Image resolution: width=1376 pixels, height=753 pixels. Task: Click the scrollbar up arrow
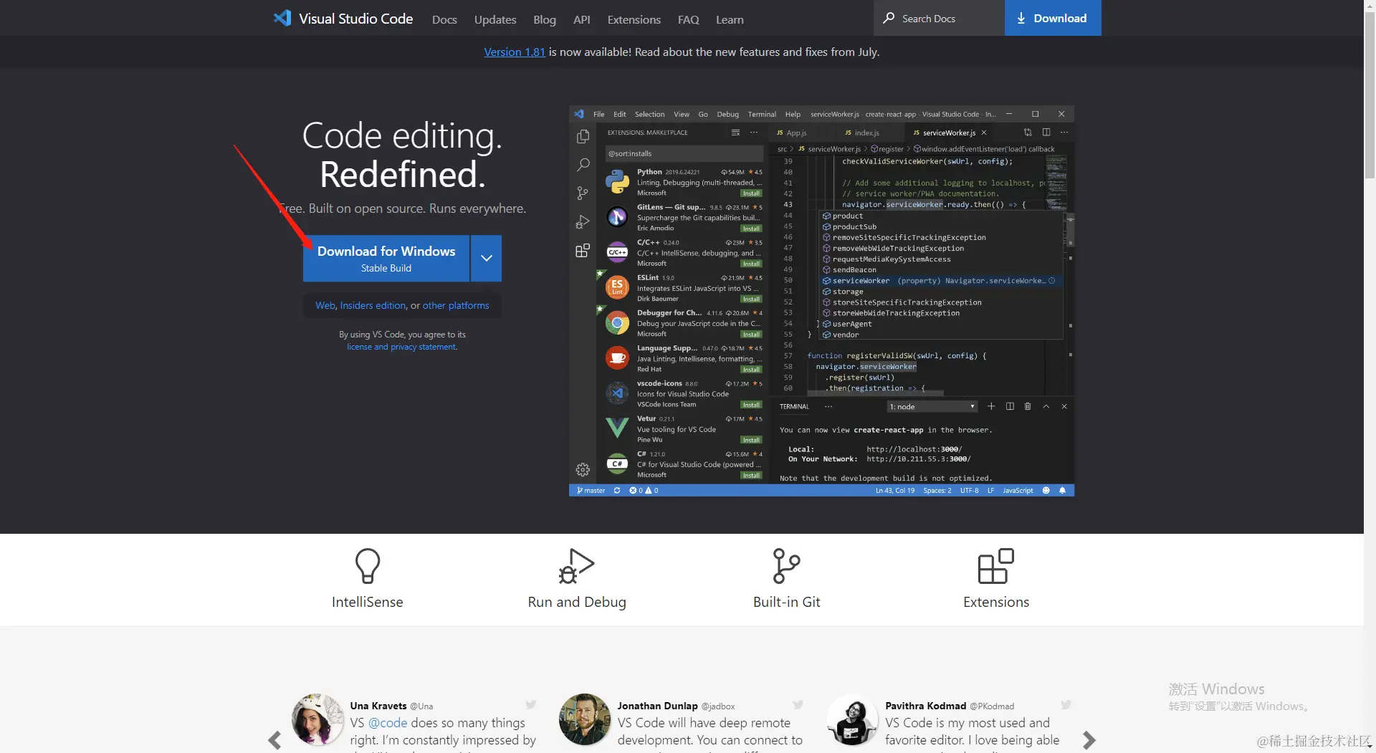coord(1370,6)
